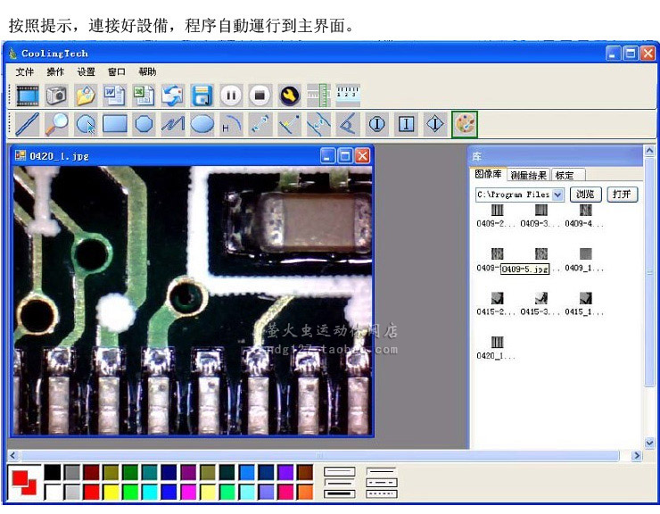Pick the yellow color swatch

point(111,492)
